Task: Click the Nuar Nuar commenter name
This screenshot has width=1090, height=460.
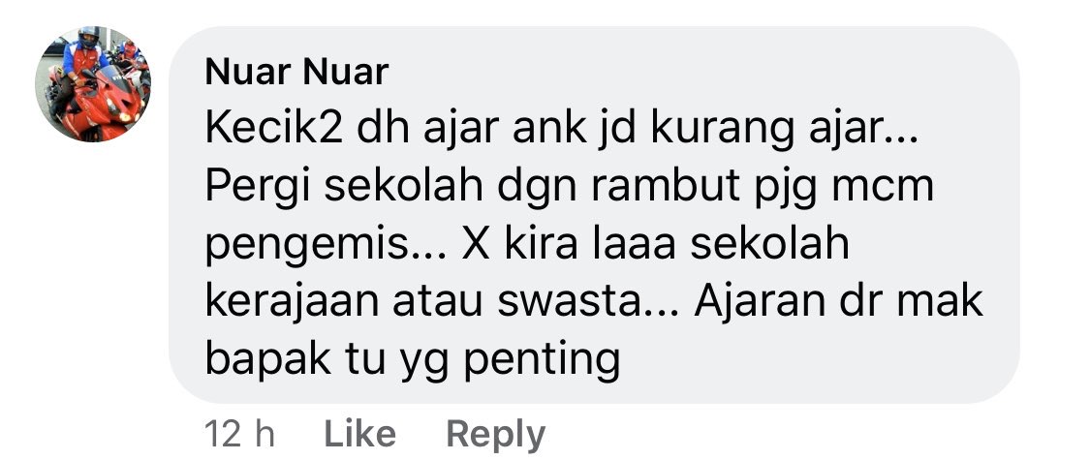Action: [x=296, y=73]
